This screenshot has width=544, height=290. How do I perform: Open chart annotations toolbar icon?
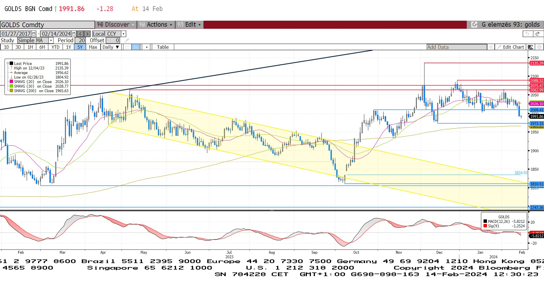pos(530,47)
